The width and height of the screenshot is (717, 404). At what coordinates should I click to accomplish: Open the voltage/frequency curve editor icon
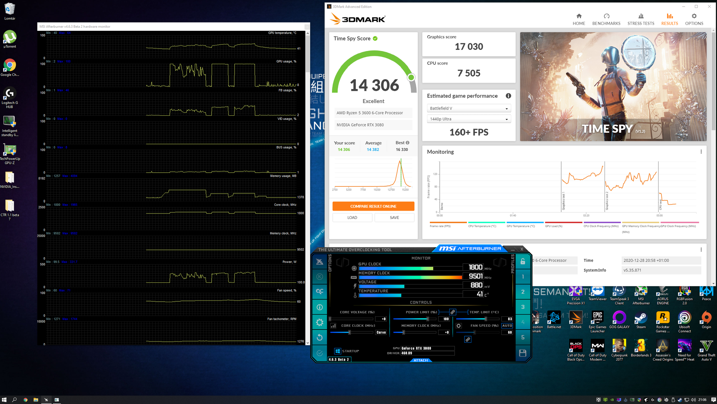pos(333,326)
